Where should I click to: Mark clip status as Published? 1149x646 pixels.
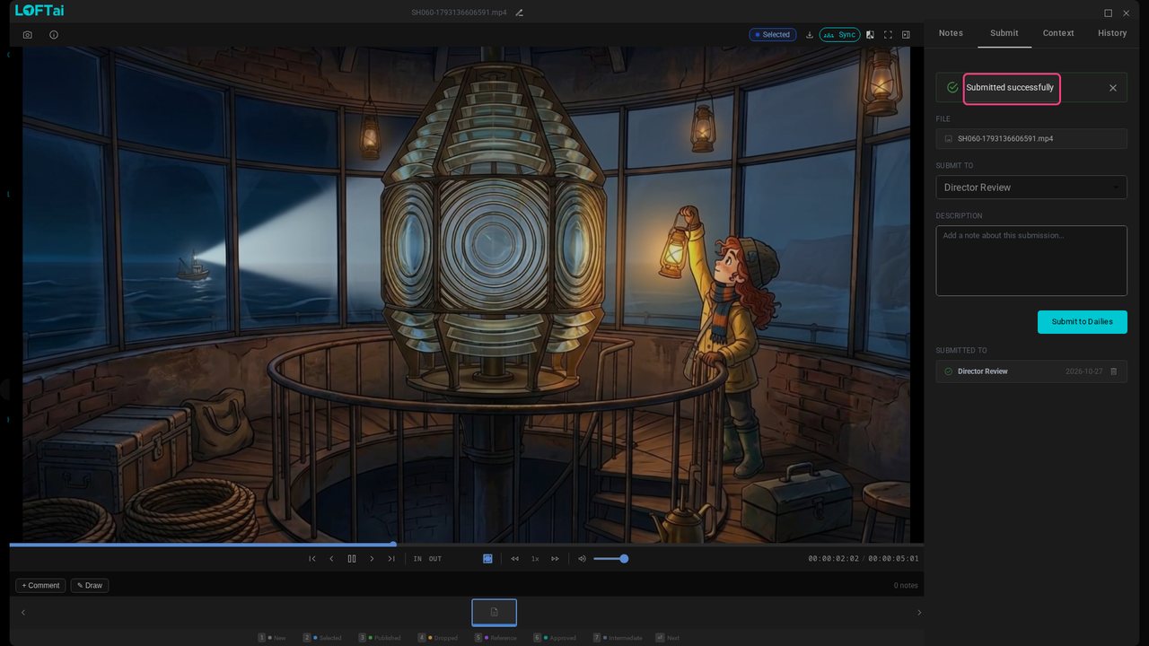pyautogui.click(x=380, y=638)
